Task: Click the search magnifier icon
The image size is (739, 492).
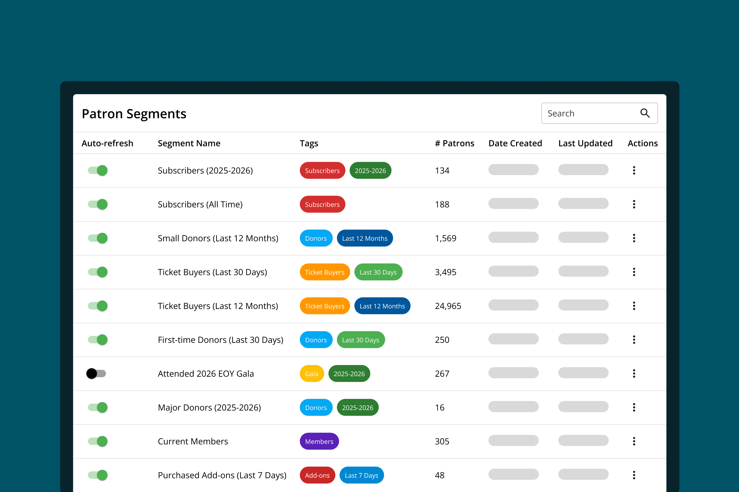Action: pos(645,113)
